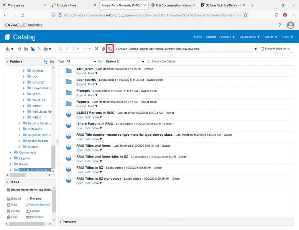This screenshot has width=299, height=230.
Task: Open the Open menu in header
Action: tap(287, 37)
